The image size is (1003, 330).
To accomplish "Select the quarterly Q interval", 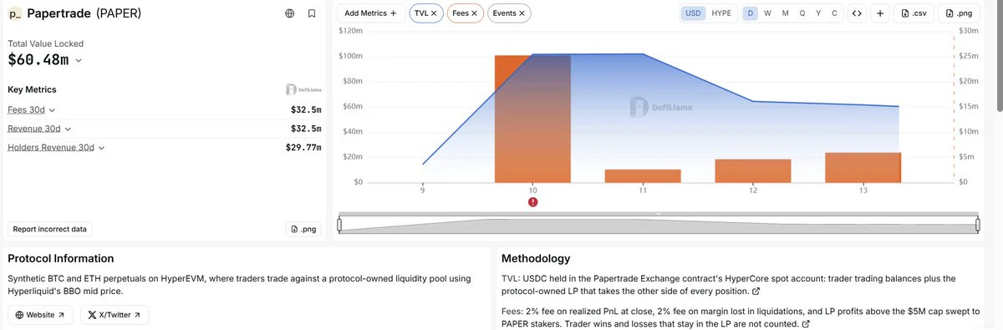I will pyautogui.click(x=802, y=13).
